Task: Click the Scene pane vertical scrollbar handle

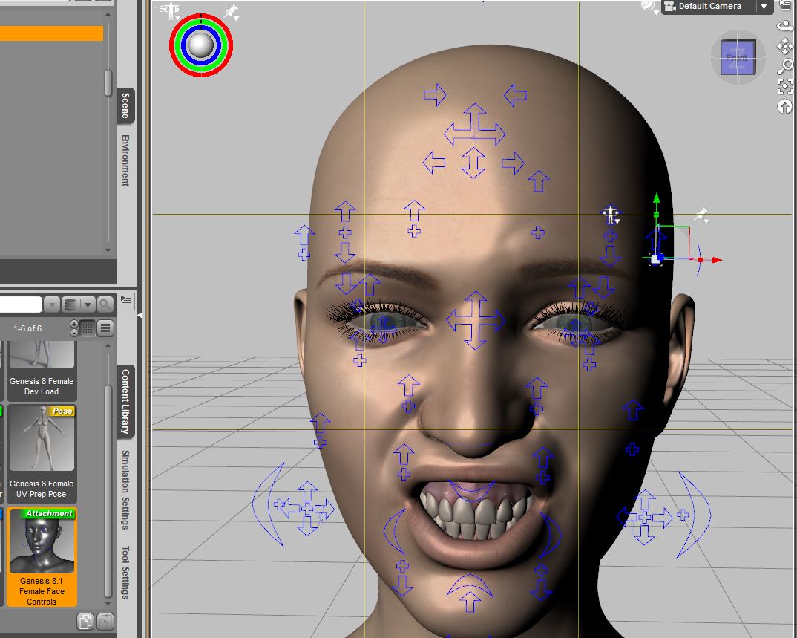Action: 108,83
